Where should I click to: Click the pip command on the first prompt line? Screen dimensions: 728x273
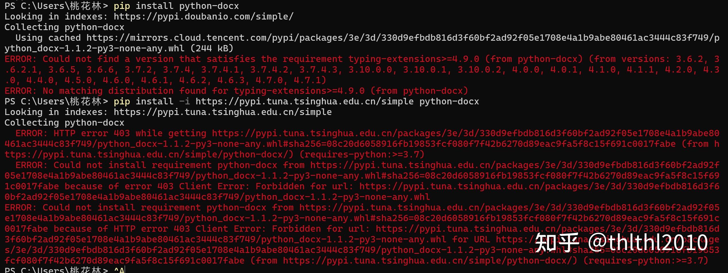(122, 6)
